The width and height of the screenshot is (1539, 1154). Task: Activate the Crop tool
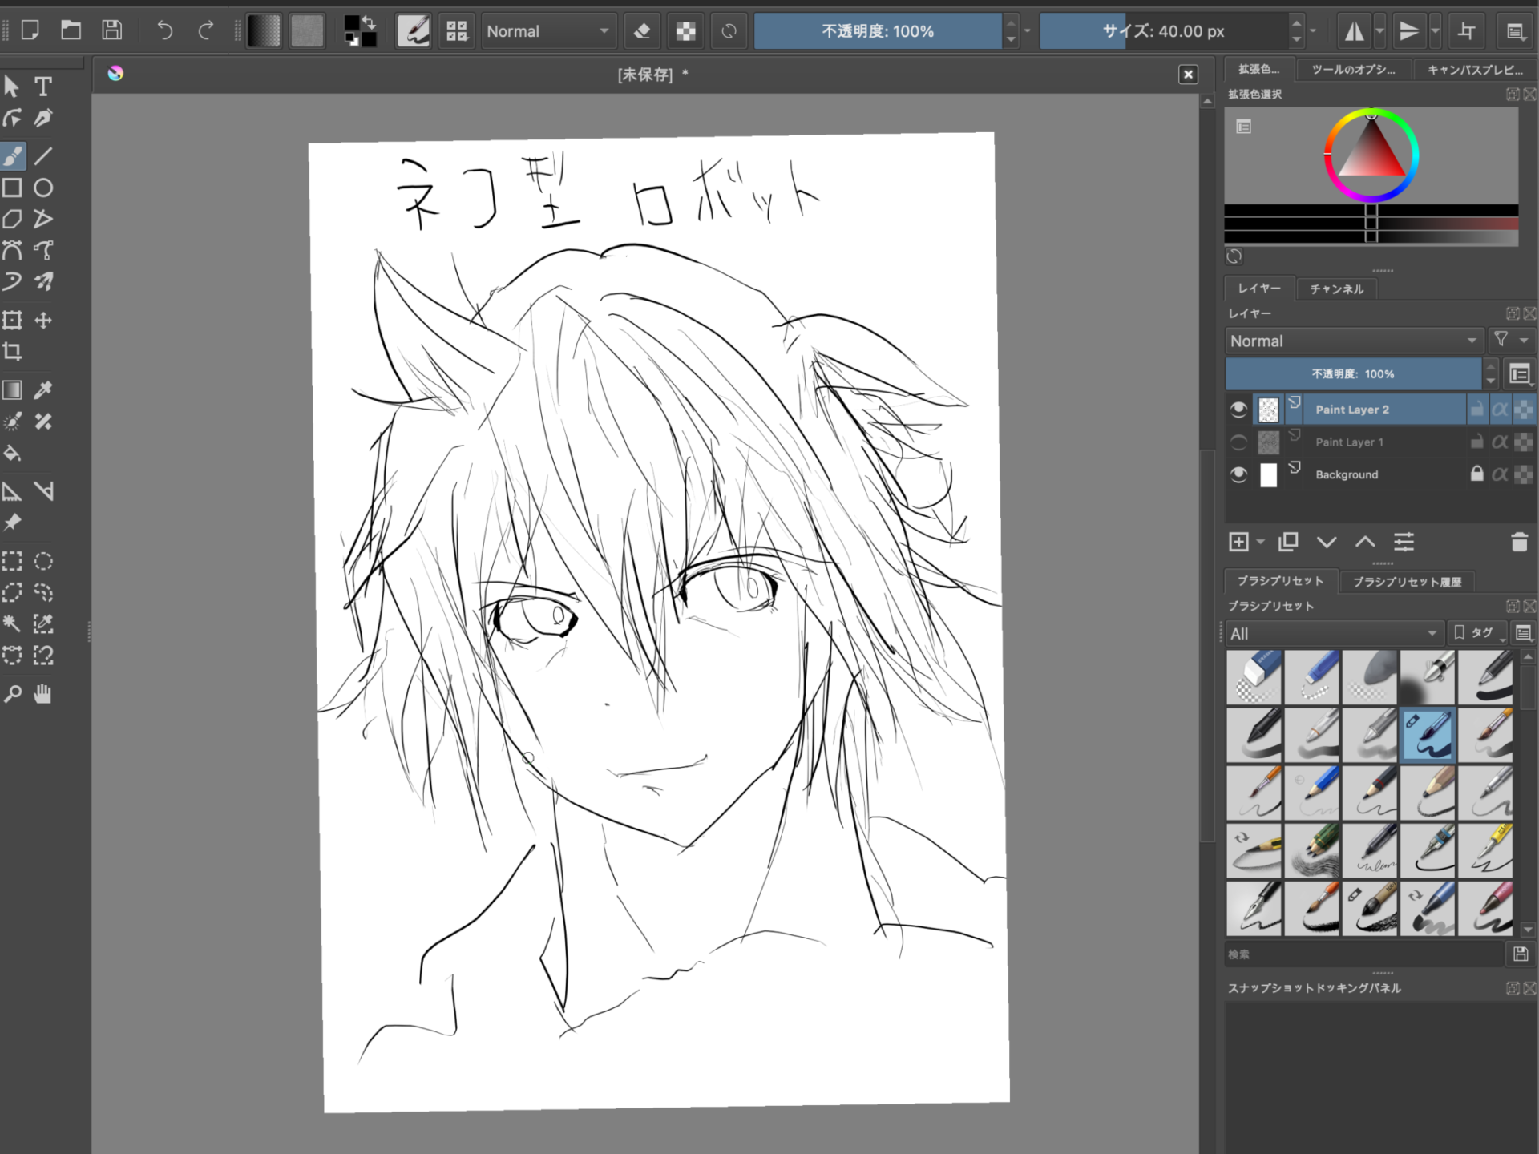tap(13, 350)
